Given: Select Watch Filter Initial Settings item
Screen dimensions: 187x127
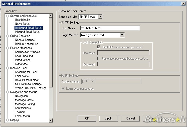Looking at the screenshot, I should point(30,88).
